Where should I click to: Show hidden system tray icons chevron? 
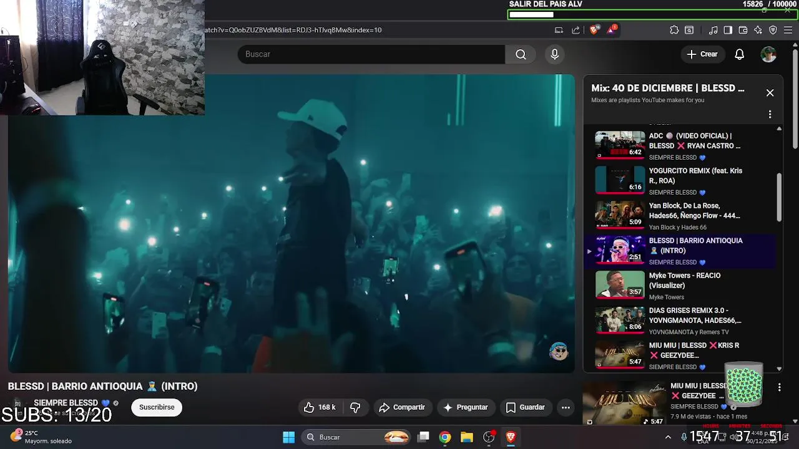click(x=668, y=437)
